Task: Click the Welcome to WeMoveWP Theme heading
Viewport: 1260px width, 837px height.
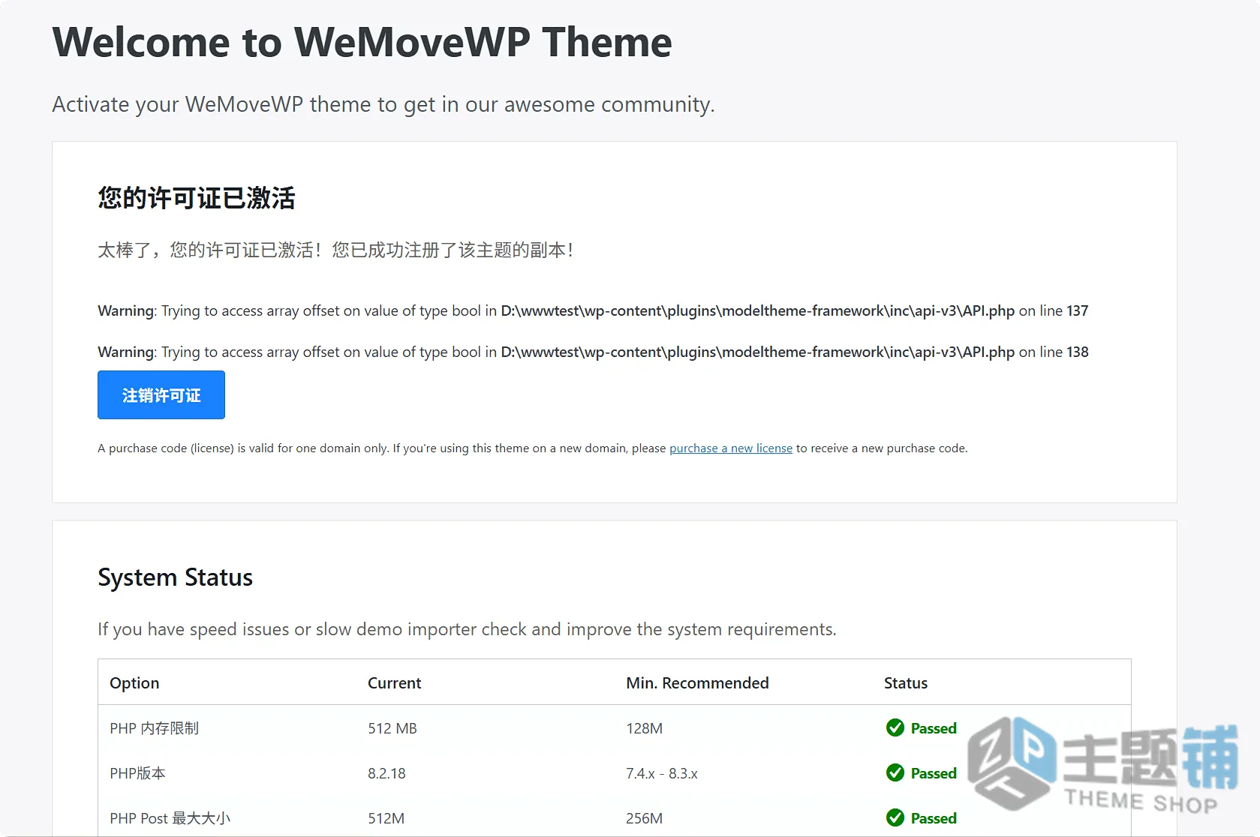Action: (362, 42)
